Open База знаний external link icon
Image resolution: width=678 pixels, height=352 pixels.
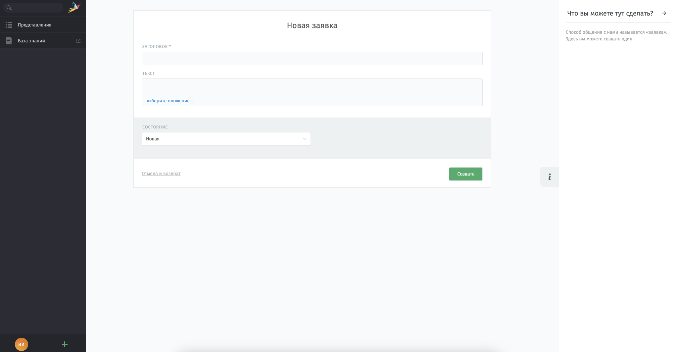(x=78, y=41)
